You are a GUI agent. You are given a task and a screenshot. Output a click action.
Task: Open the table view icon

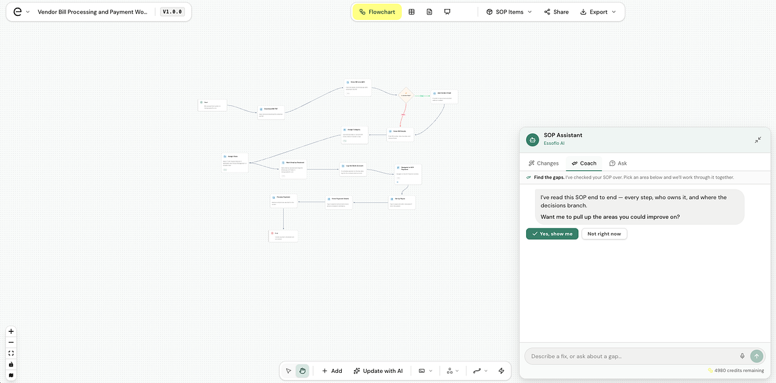point(411,11)
